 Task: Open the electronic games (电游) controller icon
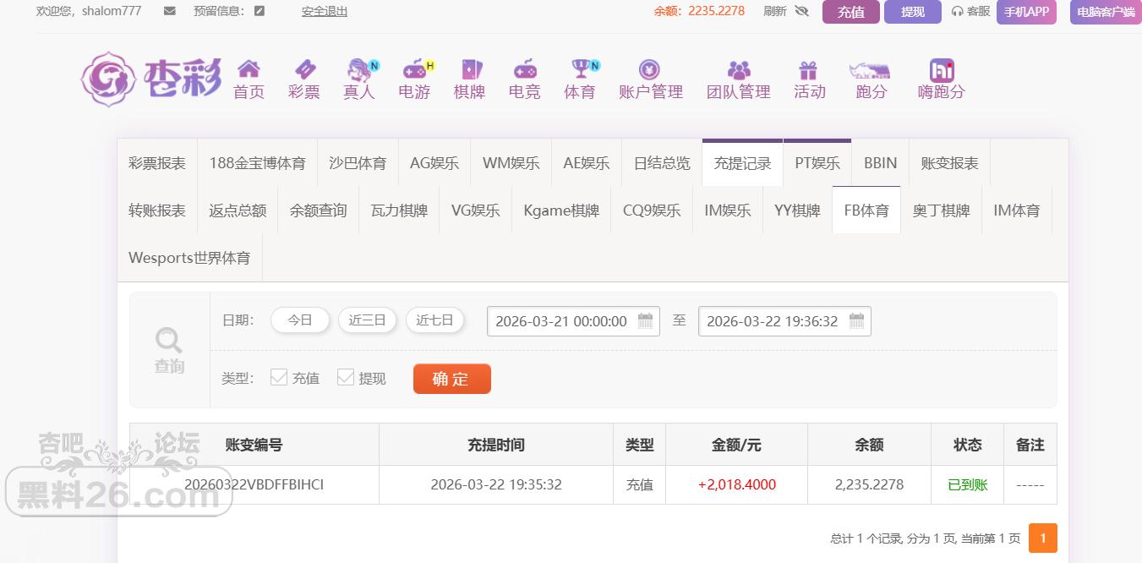click(414, 69)
